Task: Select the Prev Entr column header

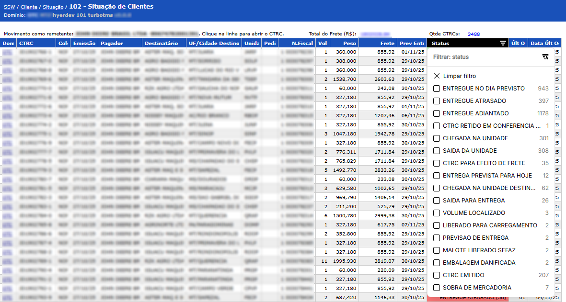Action: (x=412, y=43)
